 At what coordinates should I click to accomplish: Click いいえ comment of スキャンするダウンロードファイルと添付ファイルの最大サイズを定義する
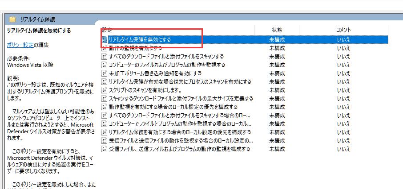click(344, 98)
